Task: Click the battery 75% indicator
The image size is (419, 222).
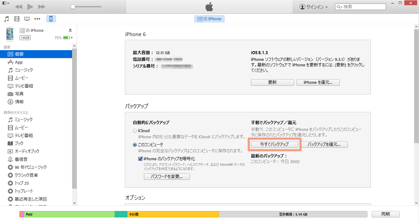Action: (63, 38)
